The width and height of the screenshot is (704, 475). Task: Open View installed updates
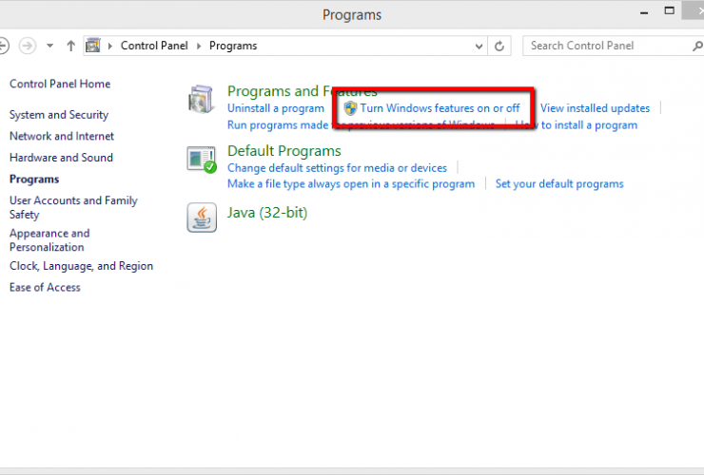[x=595, y=108]
